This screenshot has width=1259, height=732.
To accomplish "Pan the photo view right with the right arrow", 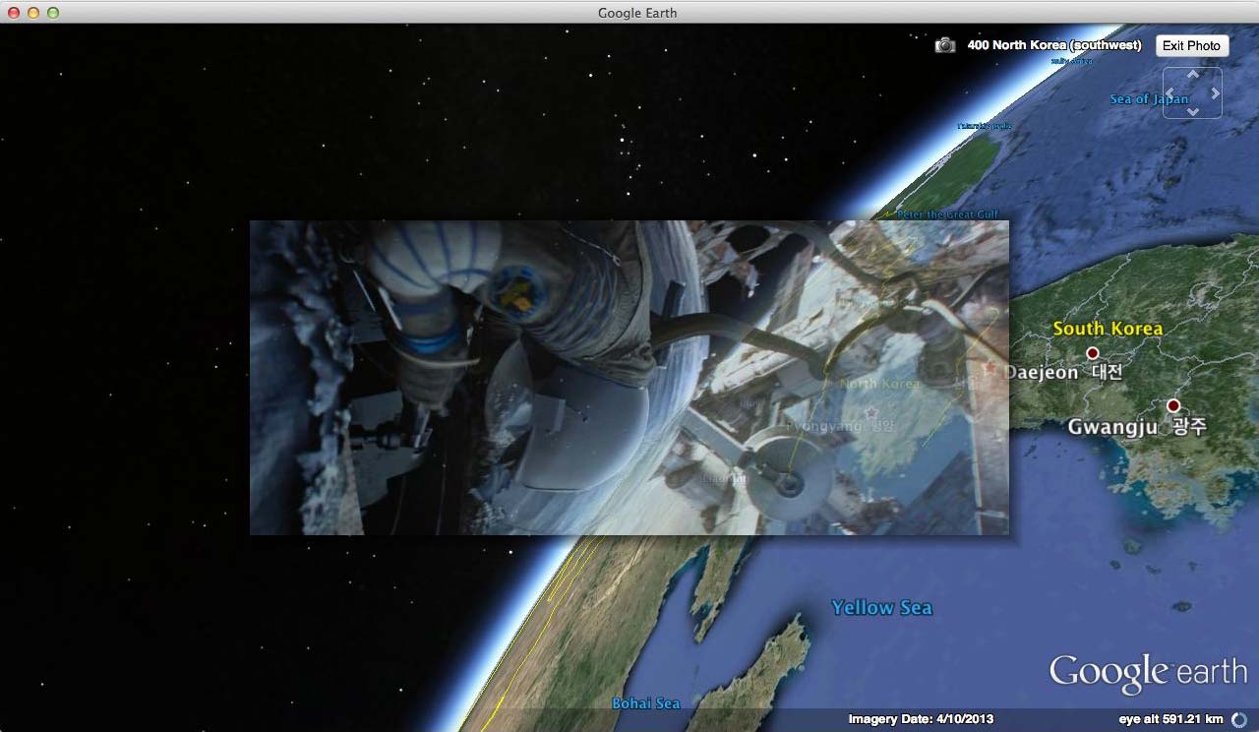I will pos(1216,93).
